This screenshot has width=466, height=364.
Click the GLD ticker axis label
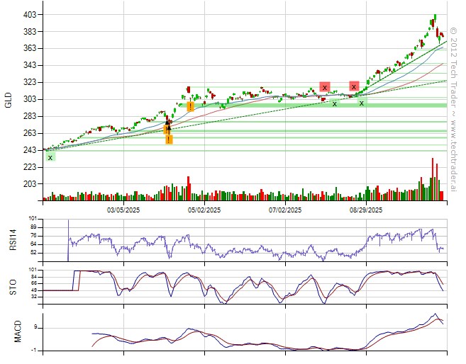(x=8, y=101)
